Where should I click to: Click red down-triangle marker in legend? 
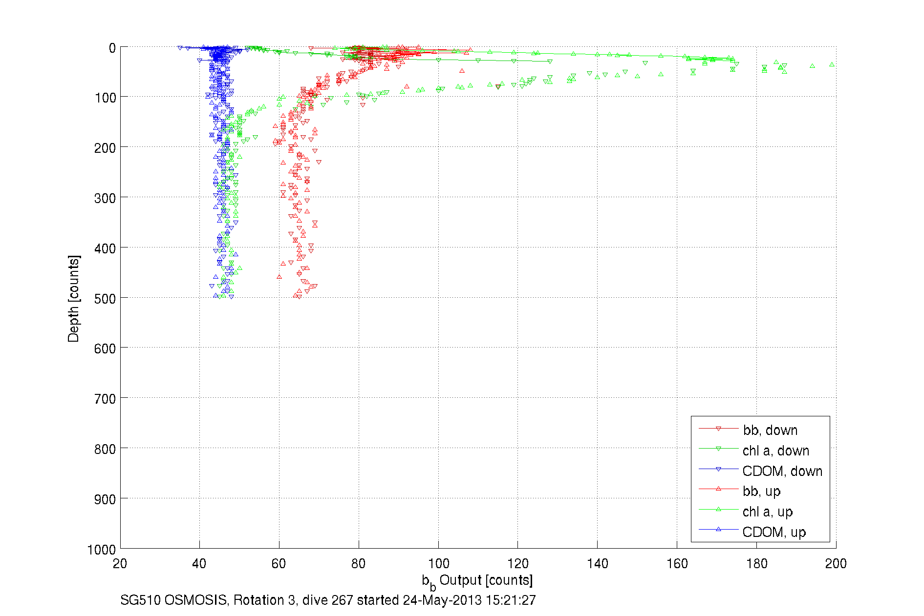click(x=718, y=429)
